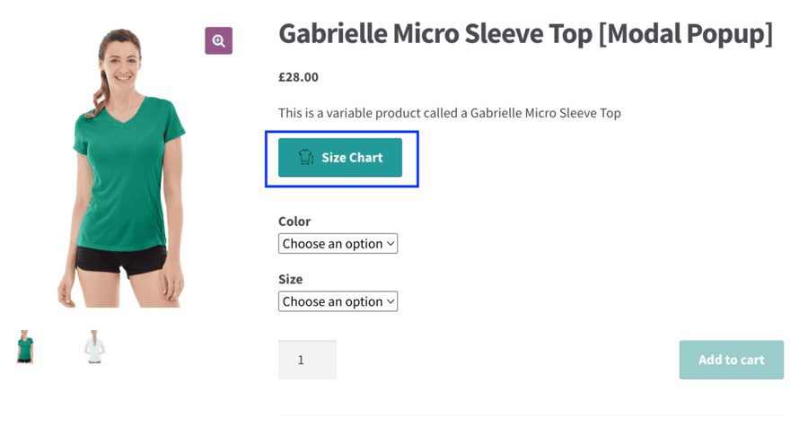The height and width of the screenshot is (426, 808).
Task: Click the purple magnifier zoom icon
Action: (x=218, y=40)
